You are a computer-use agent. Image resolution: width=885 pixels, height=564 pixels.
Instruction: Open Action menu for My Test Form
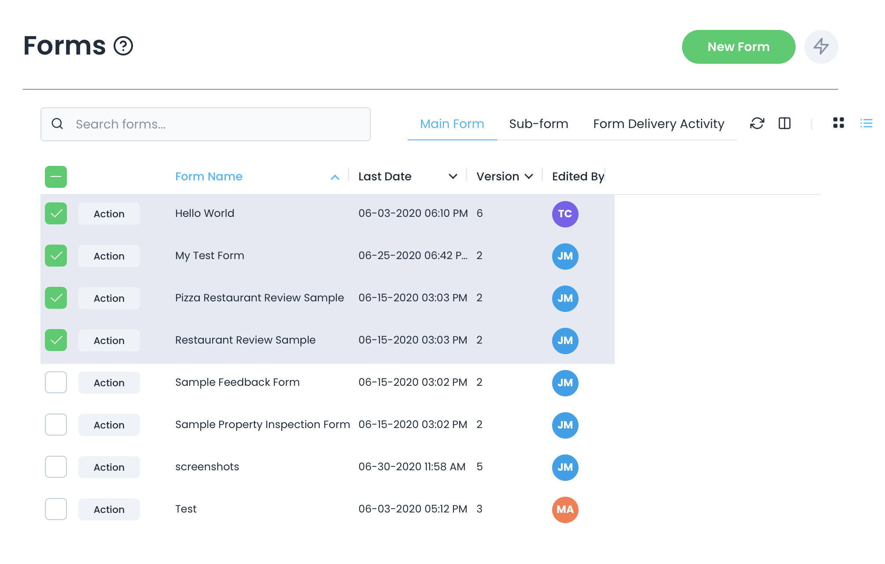click(109, 256)
